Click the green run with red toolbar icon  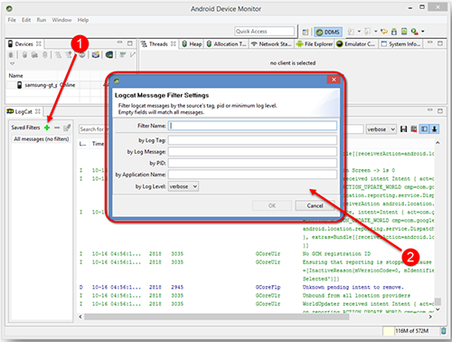click(x=415, y=32)
